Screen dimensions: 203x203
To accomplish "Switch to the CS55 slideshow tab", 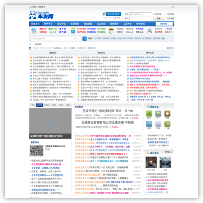I will (x=54, y=105).
